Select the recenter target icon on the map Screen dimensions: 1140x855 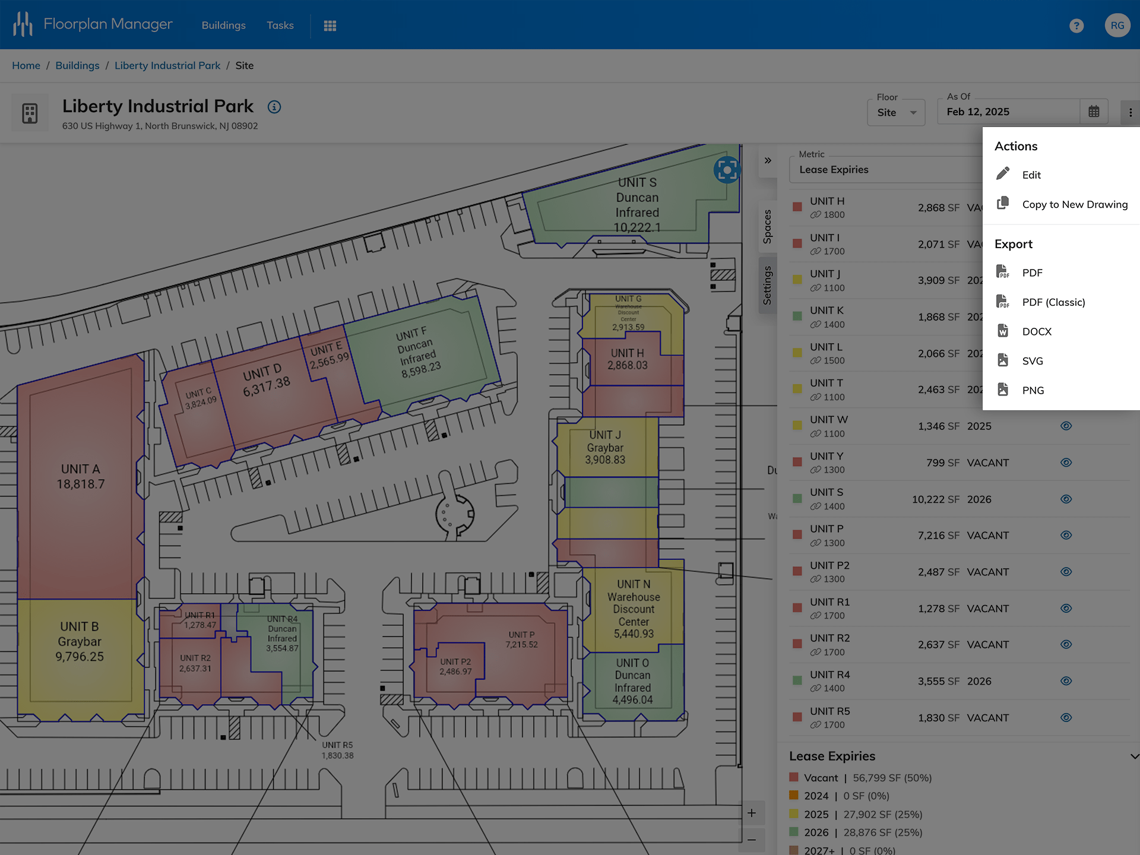727,169
